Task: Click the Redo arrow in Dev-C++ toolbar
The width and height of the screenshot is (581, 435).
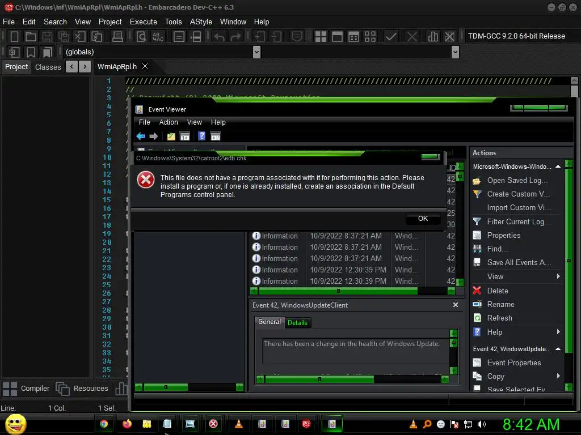Action: pyautogui.click(x=235, y=37)
